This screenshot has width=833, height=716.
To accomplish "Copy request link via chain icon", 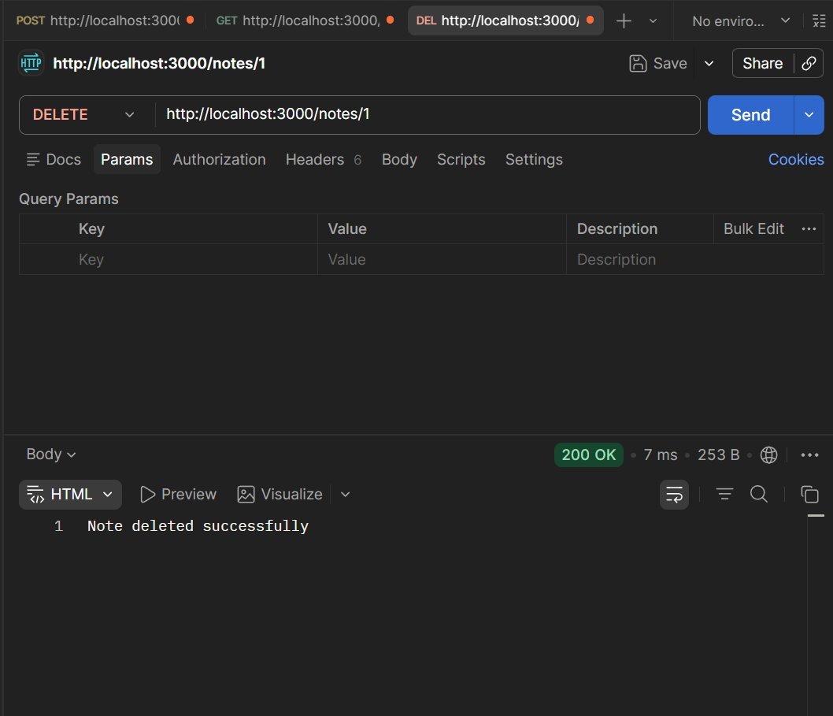I will pyautogui.click(x=809, y=63).
